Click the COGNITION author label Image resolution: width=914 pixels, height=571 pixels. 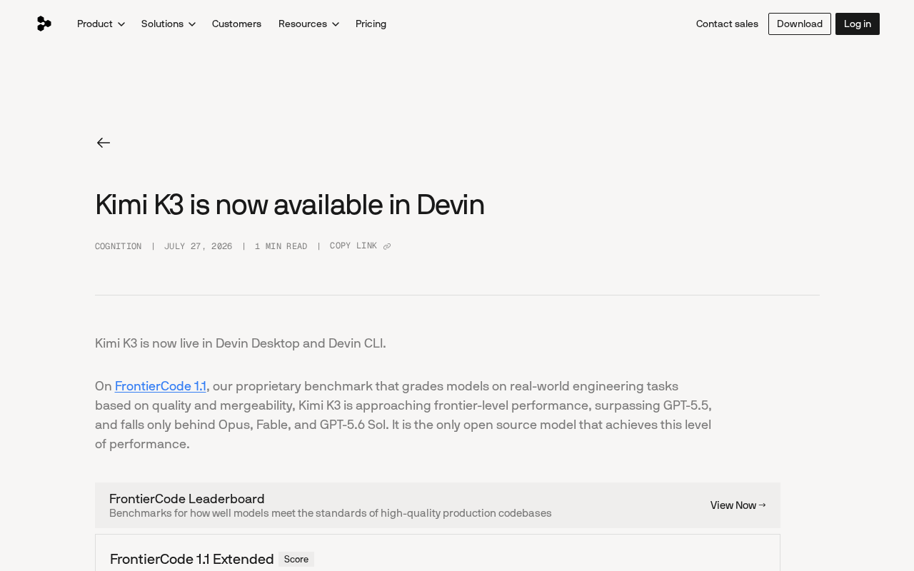tap(119, 246)
